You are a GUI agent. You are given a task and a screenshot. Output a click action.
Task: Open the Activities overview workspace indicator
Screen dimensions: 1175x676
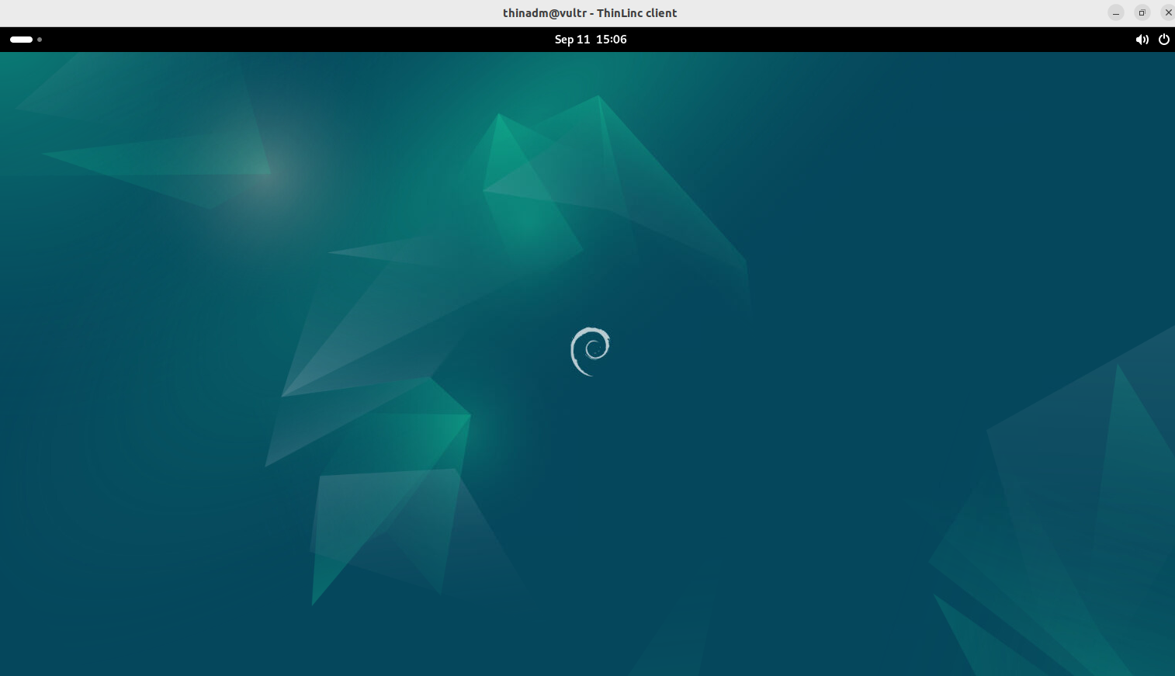click(26, 40)
